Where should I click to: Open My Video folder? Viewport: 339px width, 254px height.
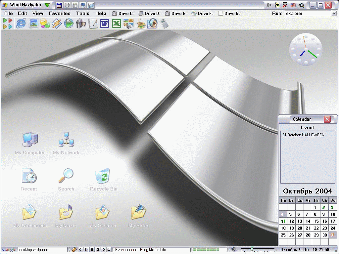click(x=139, y=216)
